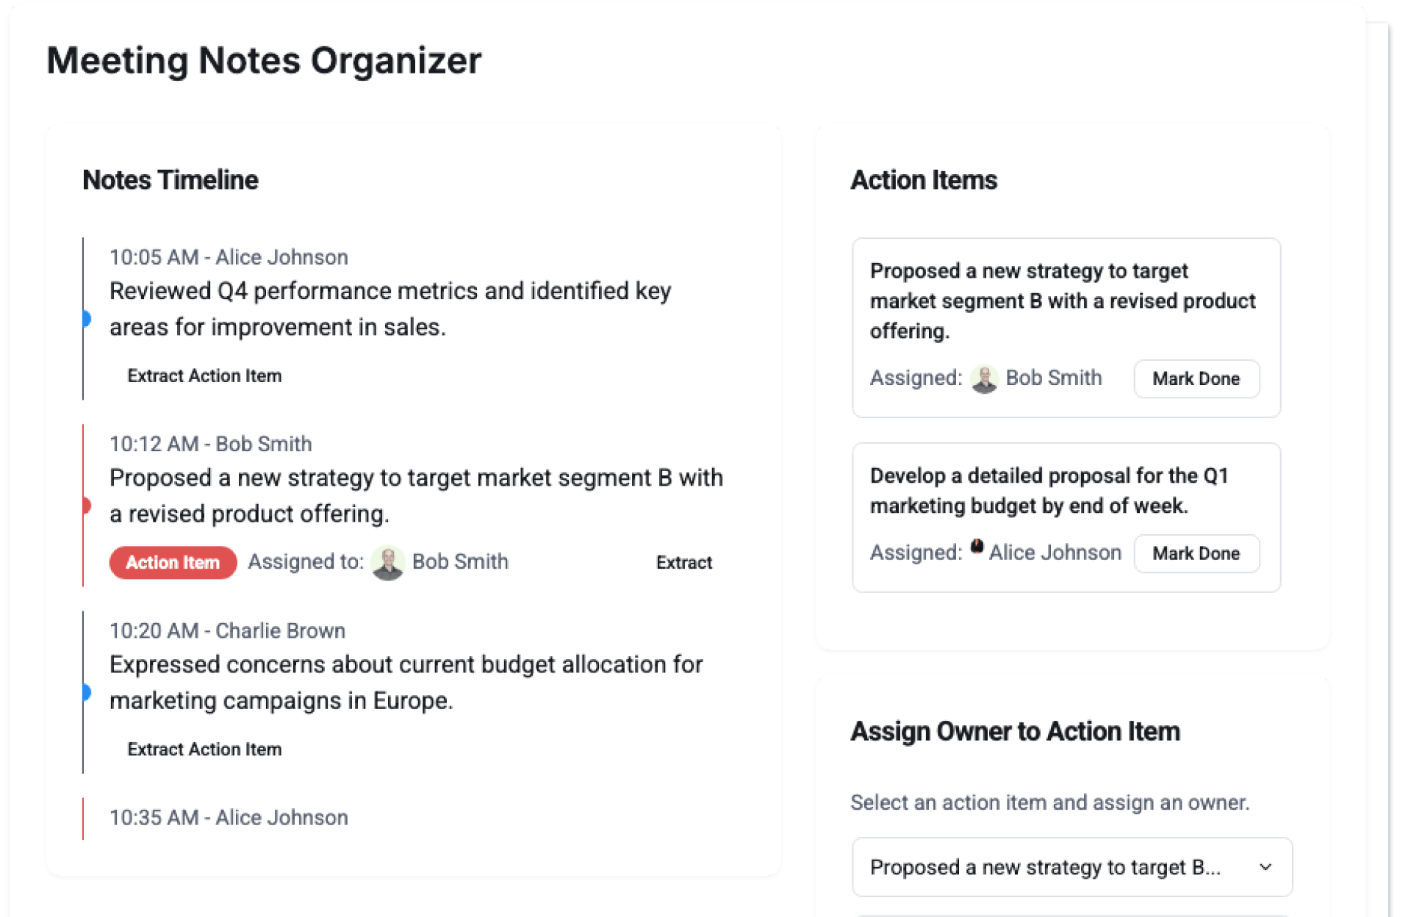The image size is (1411, 917).
Task: Click the red Action Item badge
Action: point(173,563)
